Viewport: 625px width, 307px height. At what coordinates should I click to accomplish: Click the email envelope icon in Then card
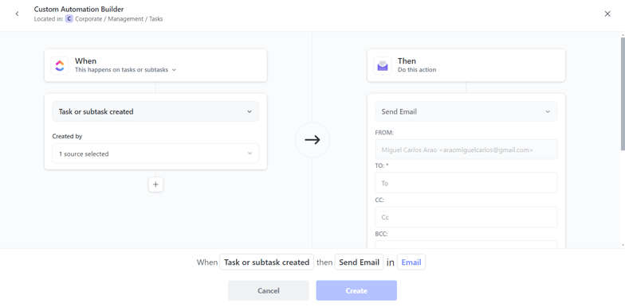383,65
